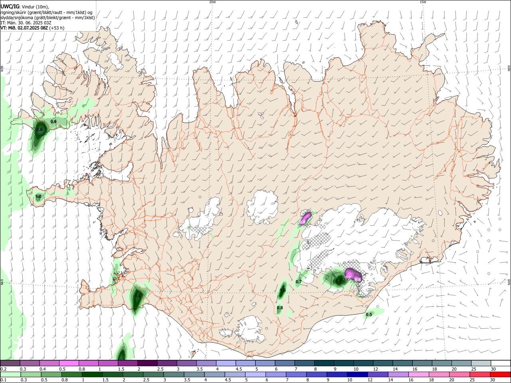Click the 'UWC/IG: Vindur (10m)' title line
The width and height of the screenshot is (511, 383).
24,7
